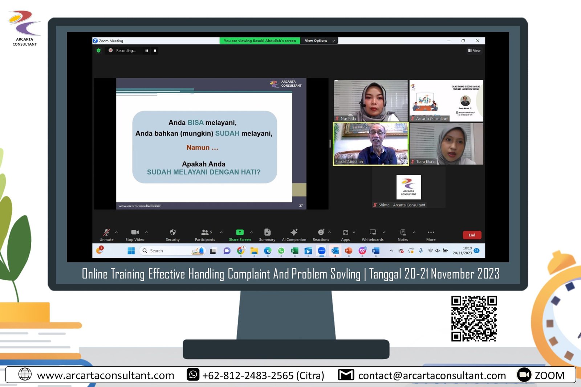Click the green Share Screen icon

point(240,232)
